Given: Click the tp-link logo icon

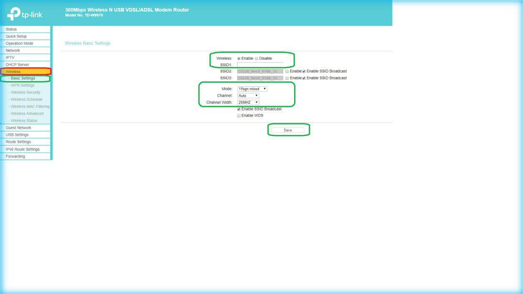Looking at the screenshot, I should point(13,14).
